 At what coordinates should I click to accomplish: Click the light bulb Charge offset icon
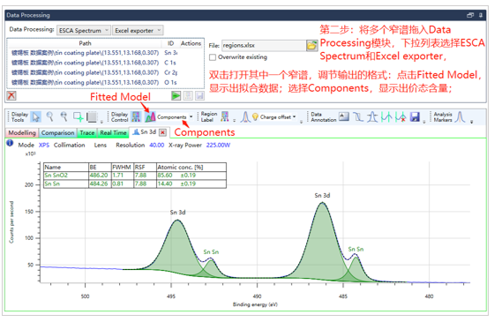(x=255, y=116)
